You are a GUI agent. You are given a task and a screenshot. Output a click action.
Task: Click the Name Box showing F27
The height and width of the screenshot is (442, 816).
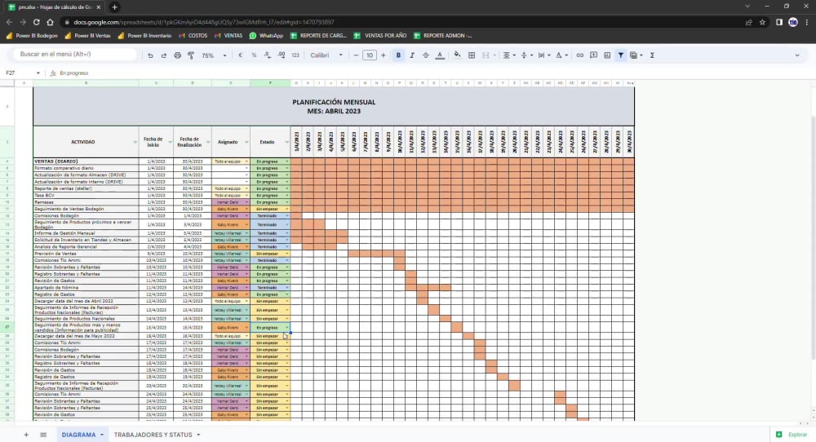[22, 73]
